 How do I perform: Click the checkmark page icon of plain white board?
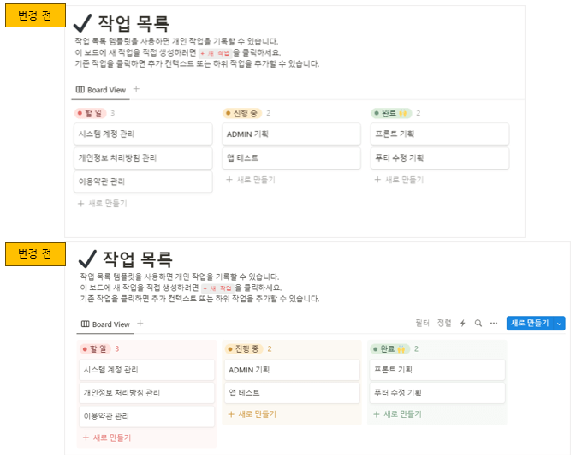click(82, 23)
